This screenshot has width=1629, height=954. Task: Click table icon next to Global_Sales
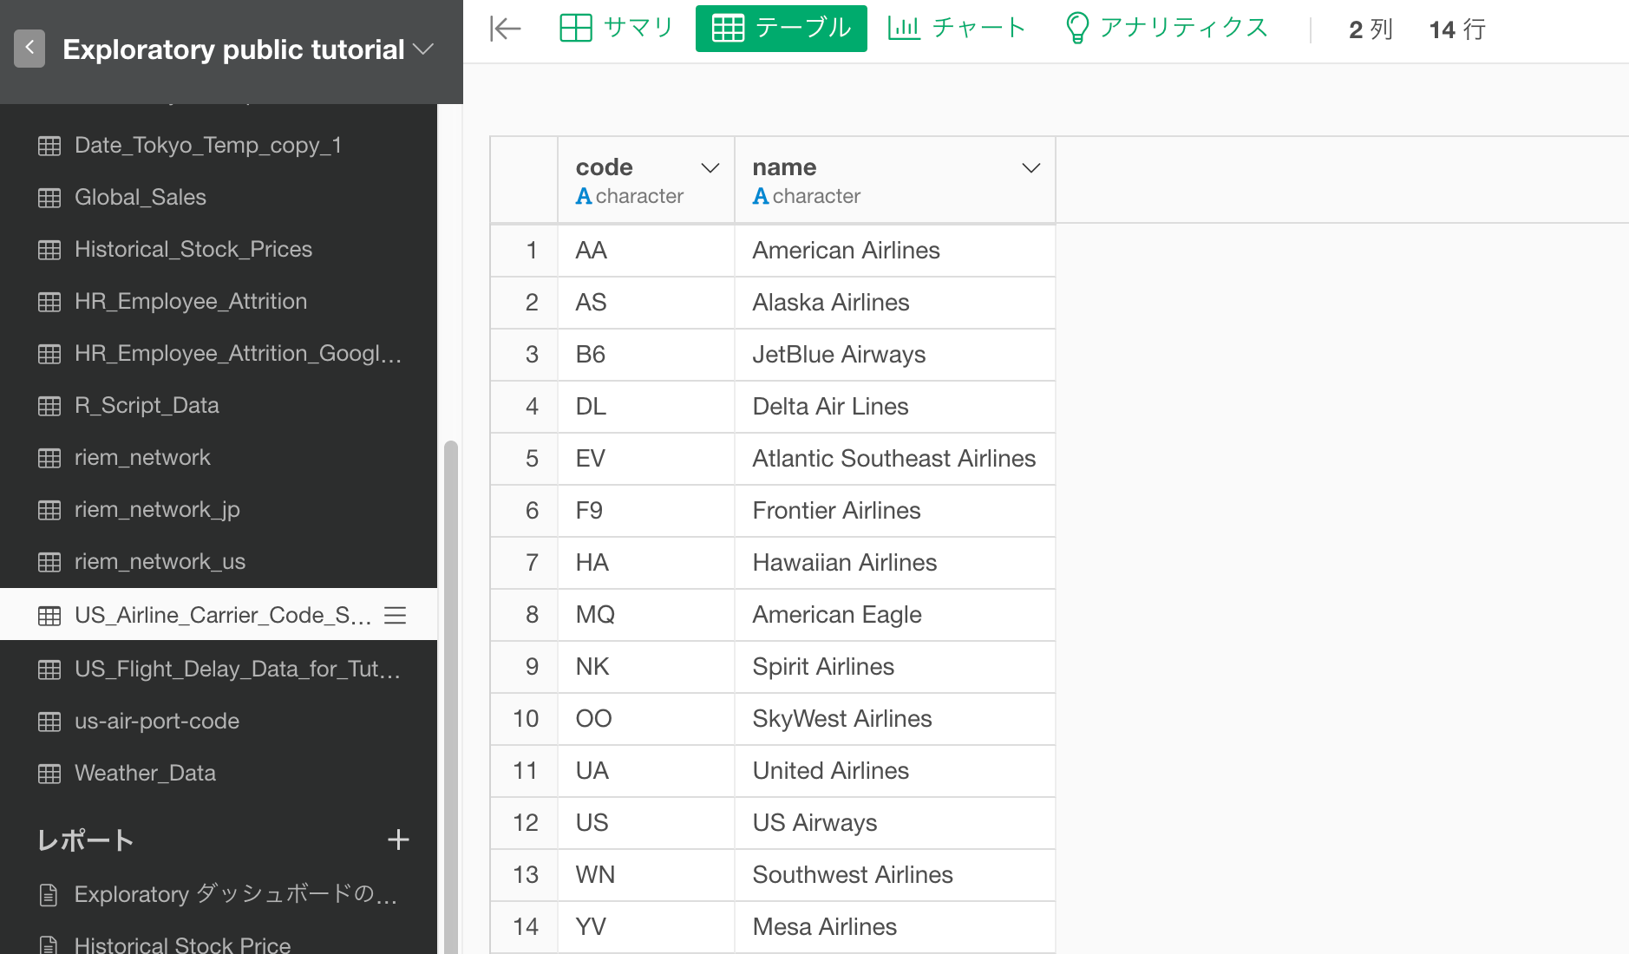click(49, 198)
